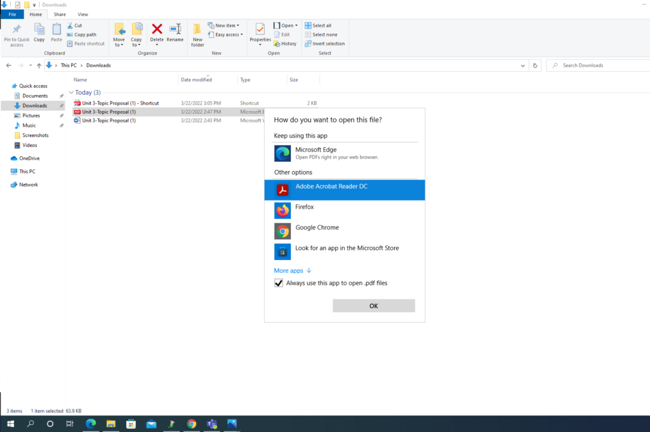Open This PC in the sidebar
650x432 pixels.
coord(27,171)
